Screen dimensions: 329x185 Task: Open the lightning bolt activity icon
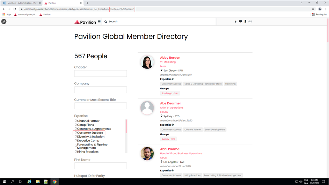236,21
